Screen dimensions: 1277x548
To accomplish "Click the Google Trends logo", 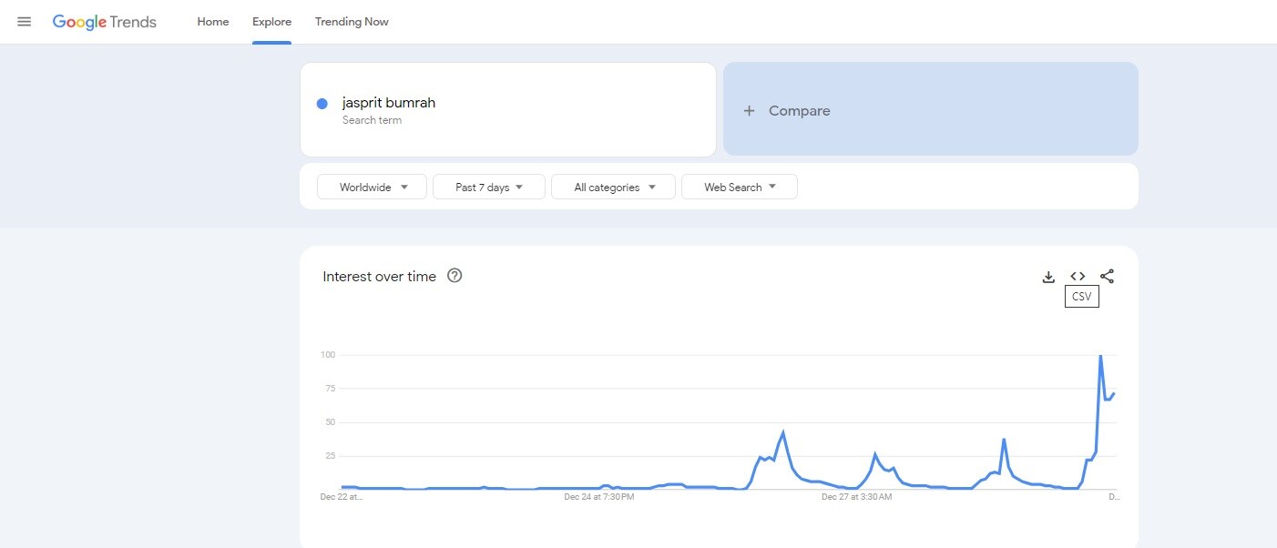I will 105,22.
